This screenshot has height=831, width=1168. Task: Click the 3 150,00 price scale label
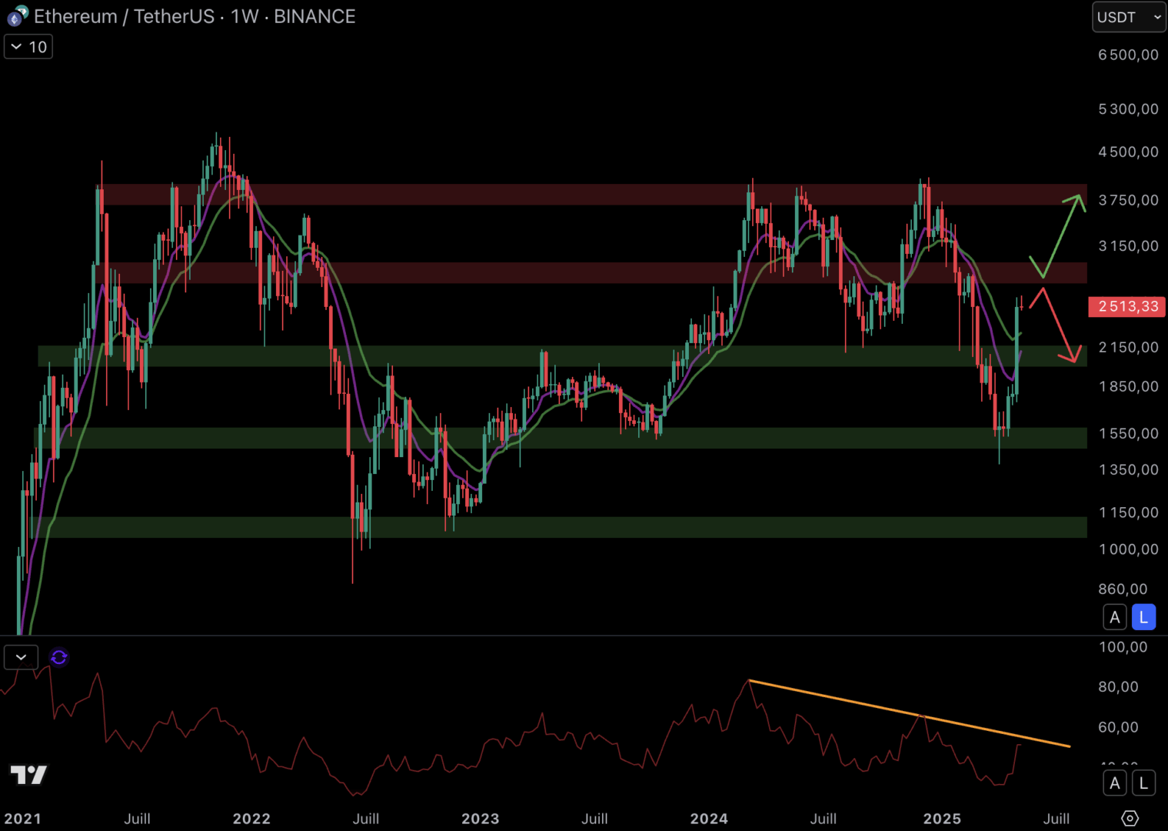click(1128, 246)
